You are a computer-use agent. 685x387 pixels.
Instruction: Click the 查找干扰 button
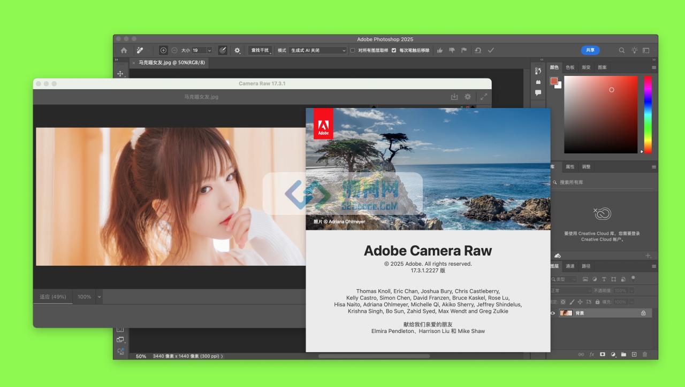point(260,50)
